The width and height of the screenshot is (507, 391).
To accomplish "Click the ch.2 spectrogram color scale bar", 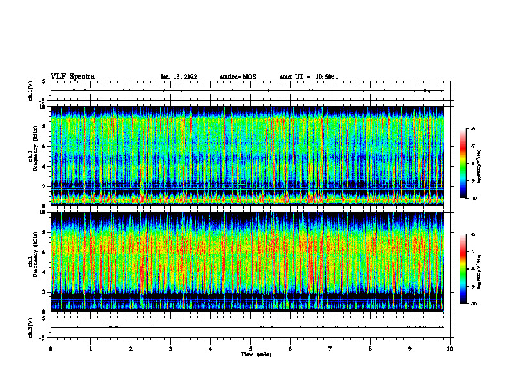I will [x=463, y=269].
